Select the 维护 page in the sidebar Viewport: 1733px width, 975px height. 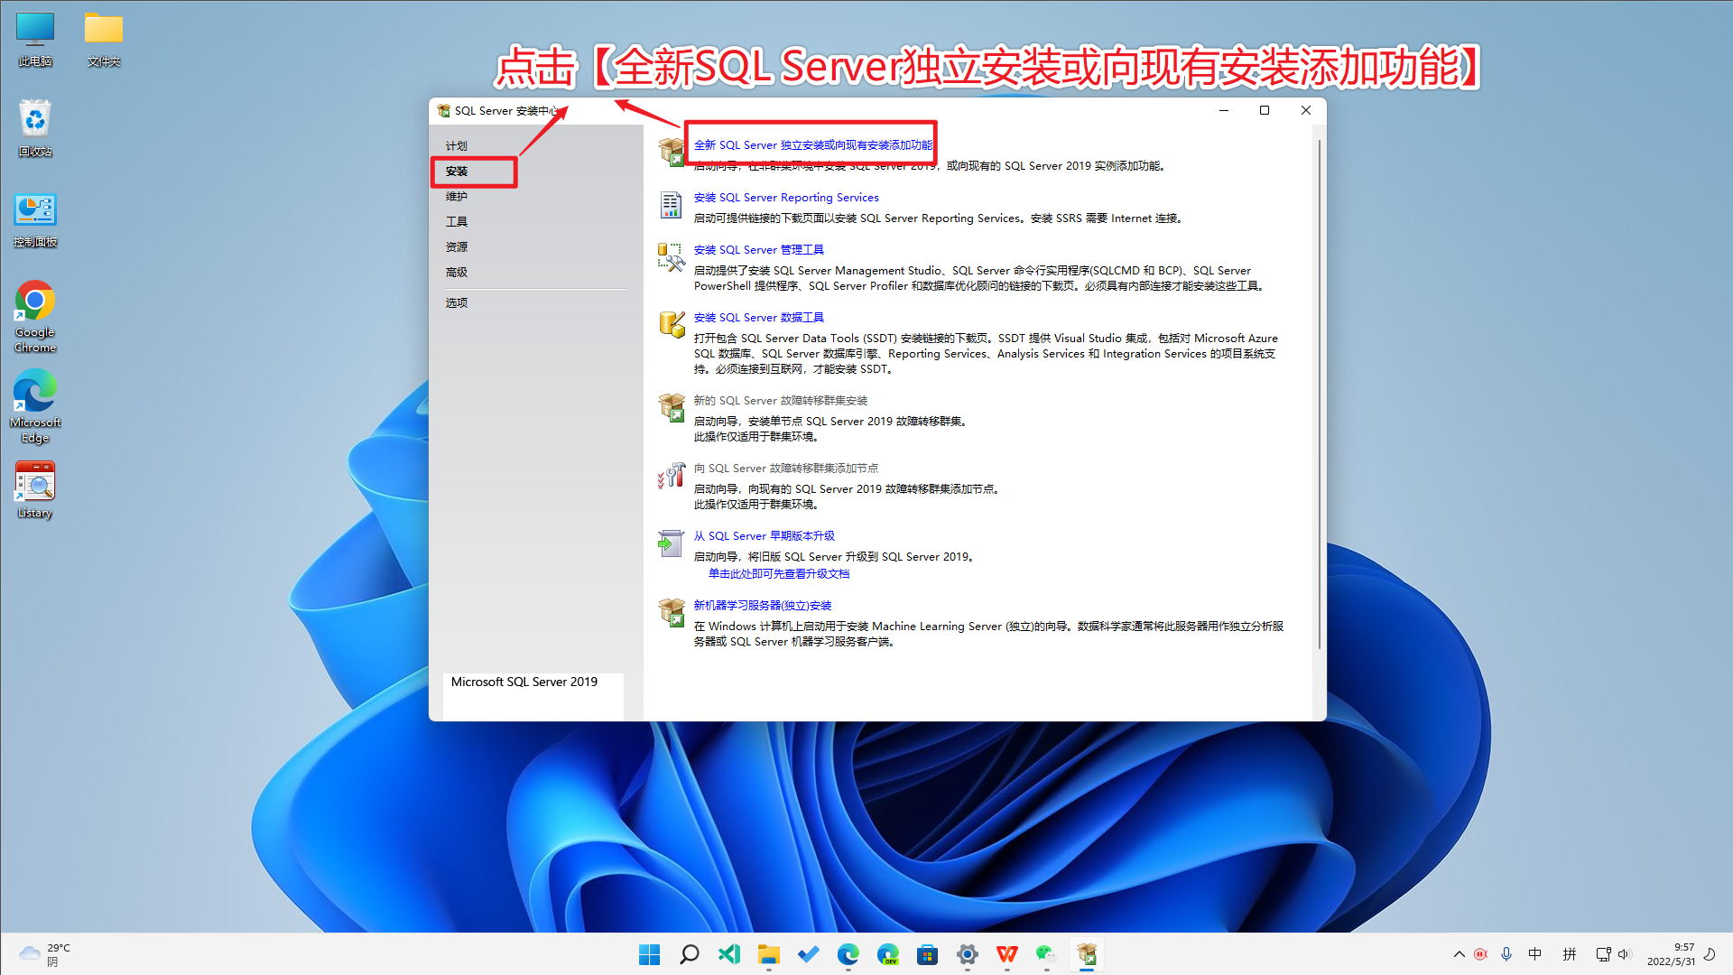point(456,196)
